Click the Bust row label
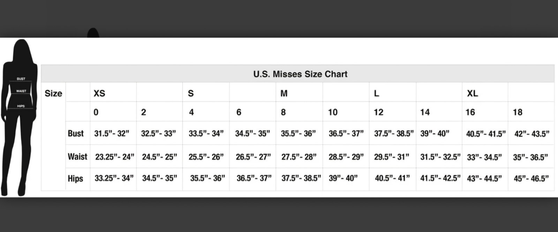This screenshot has height=232, width=558. pyautogui.click(x=76, y=133)
